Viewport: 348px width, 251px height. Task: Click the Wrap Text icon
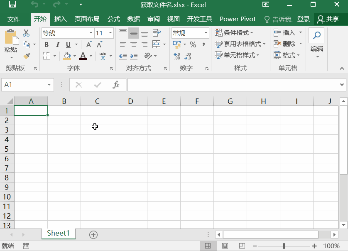[x=157, y=33]
